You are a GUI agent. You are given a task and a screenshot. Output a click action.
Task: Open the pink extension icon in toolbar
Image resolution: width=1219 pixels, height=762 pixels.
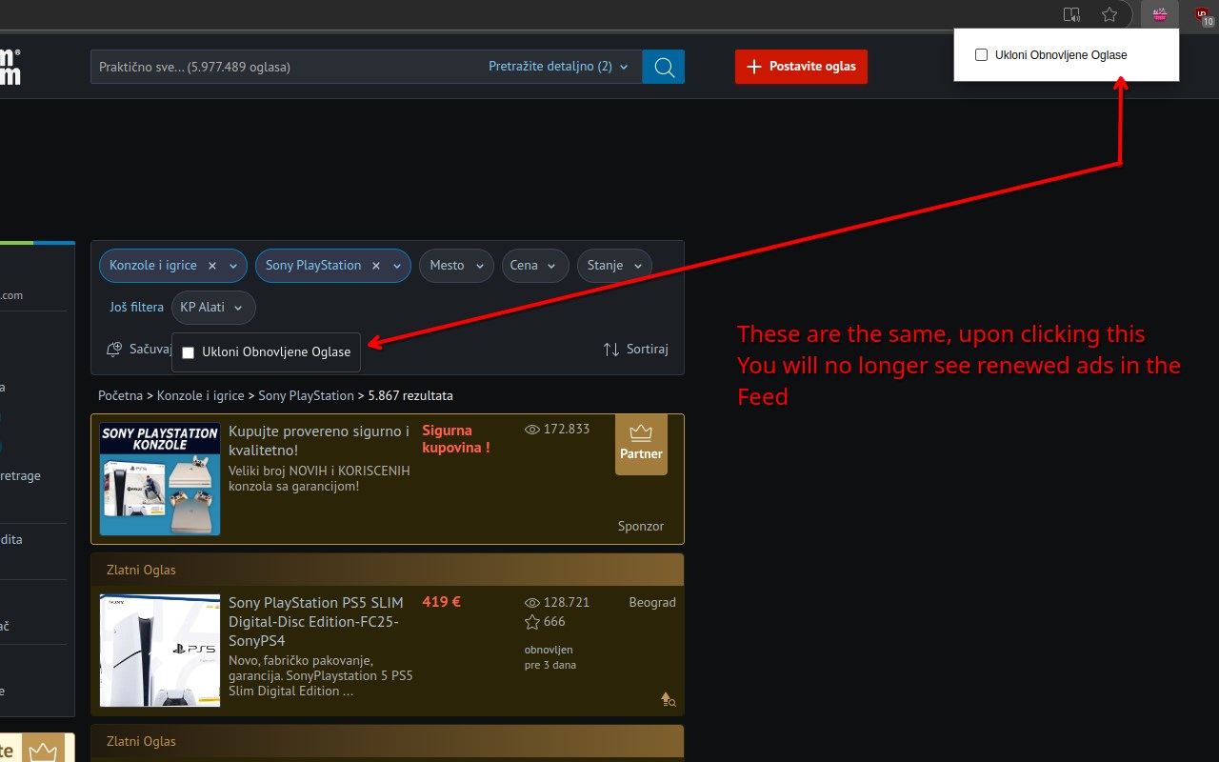[x=1160, y=14]
